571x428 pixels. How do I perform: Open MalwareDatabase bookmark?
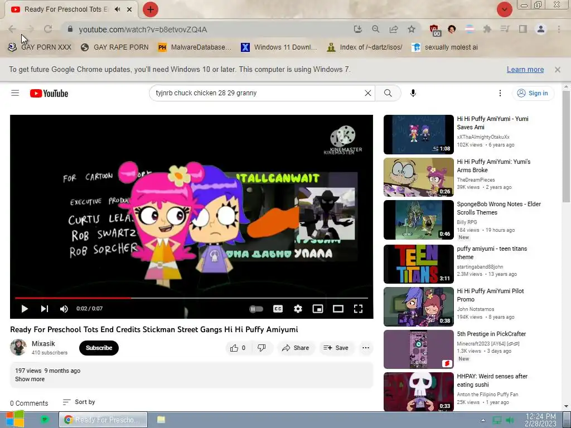point(195,47)
